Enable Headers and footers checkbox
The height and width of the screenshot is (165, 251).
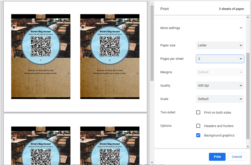pyautogui.click(x=198, y=126)
